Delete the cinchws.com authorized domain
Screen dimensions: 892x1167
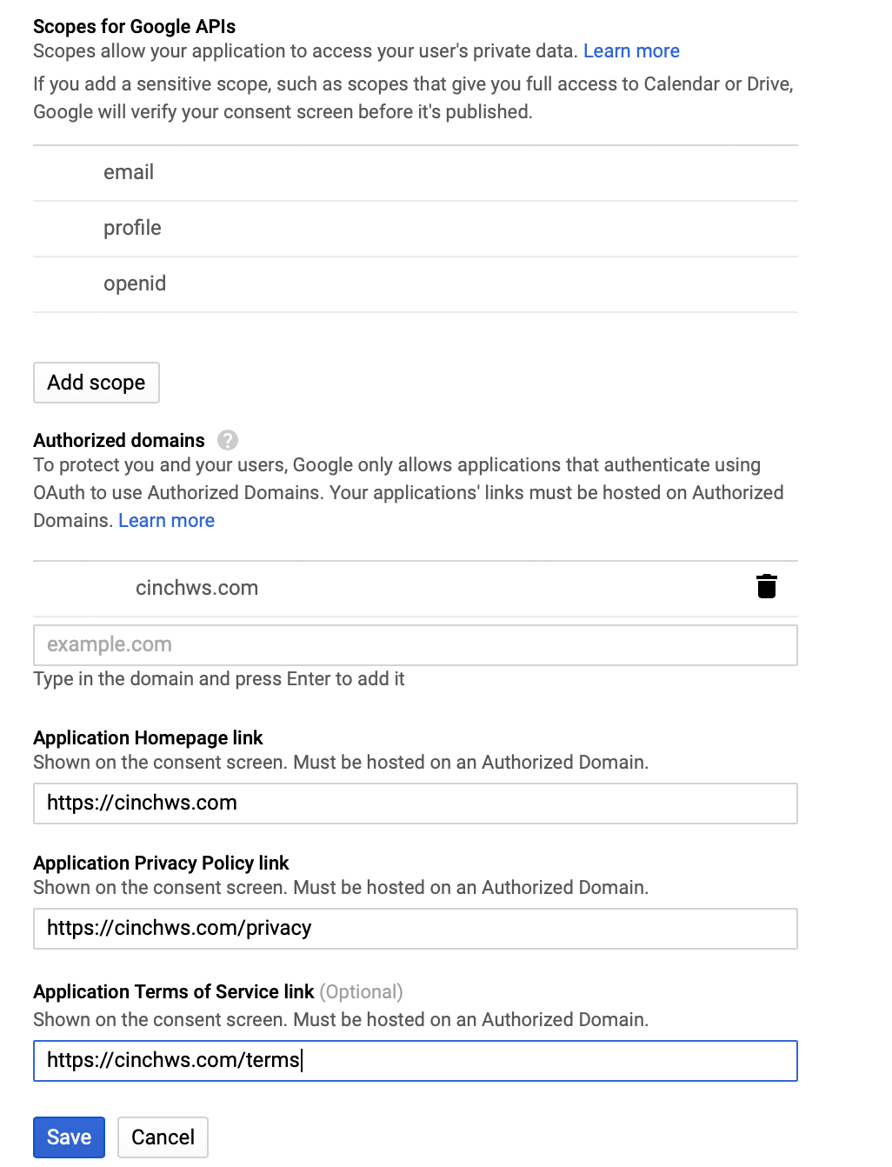tap(766, 587)
